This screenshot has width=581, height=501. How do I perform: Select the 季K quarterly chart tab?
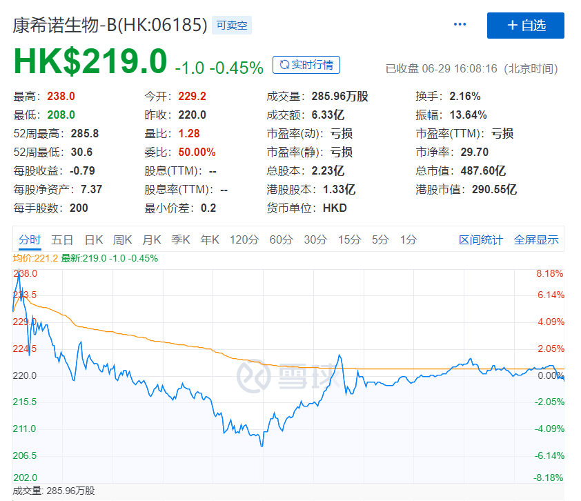(180, 240)
